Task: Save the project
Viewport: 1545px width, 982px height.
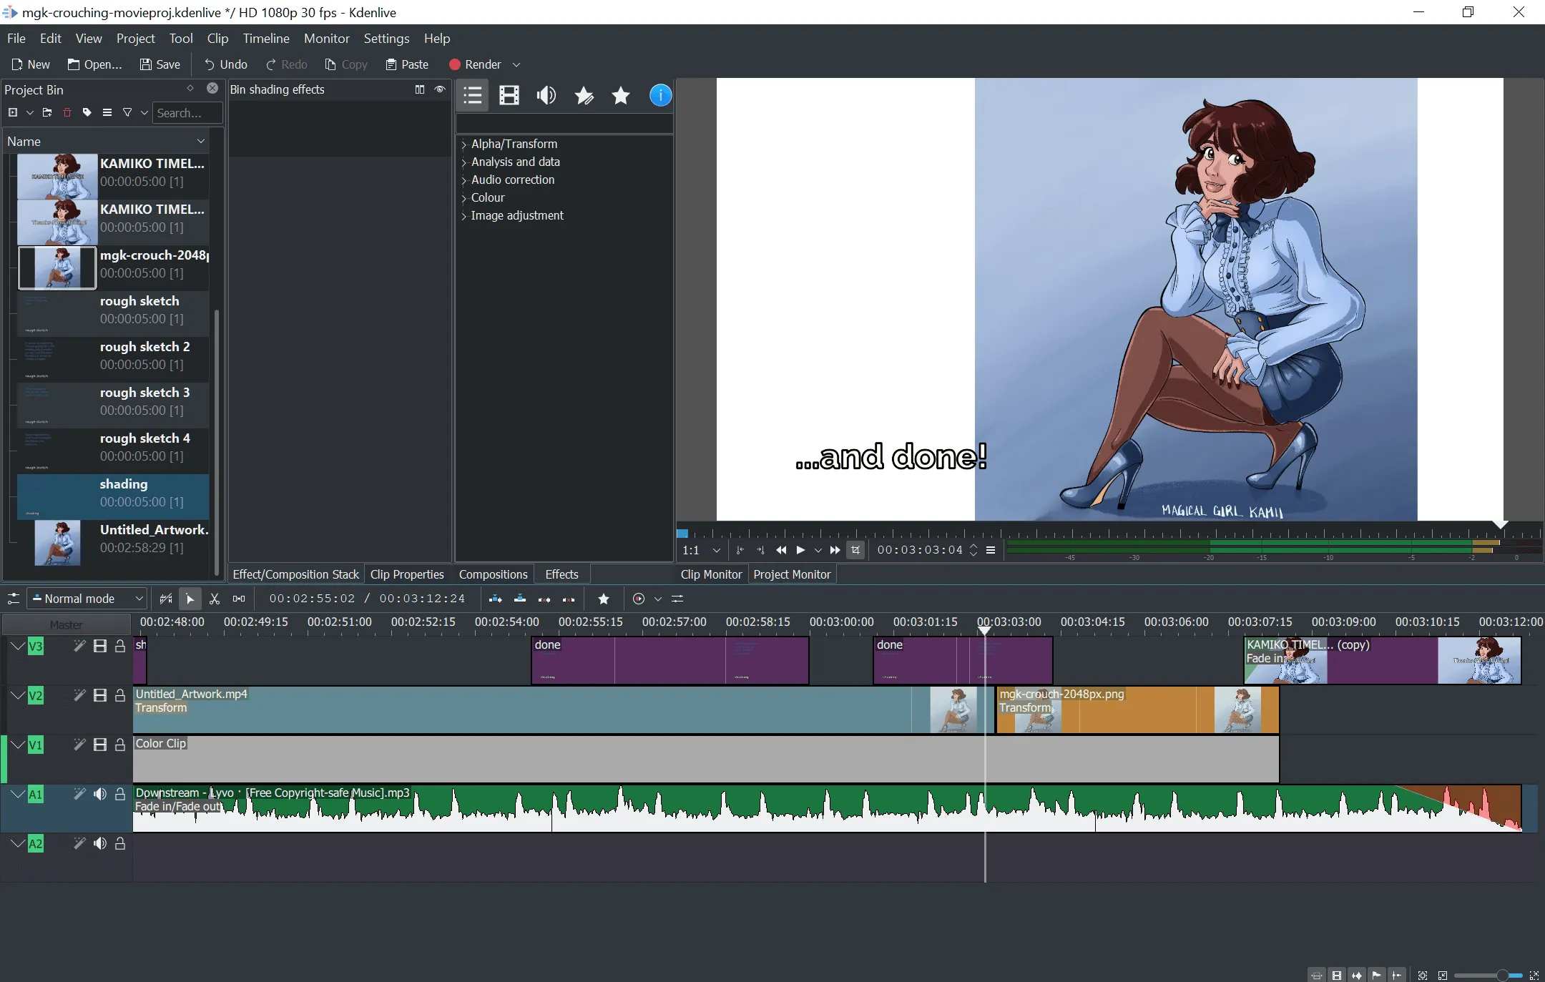Action: (160, 64)
